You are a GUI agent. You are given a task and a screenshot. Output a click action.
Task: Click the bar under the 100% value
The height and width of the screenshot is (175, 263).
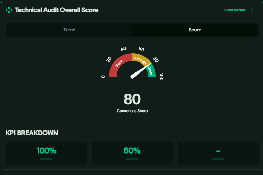46,159
